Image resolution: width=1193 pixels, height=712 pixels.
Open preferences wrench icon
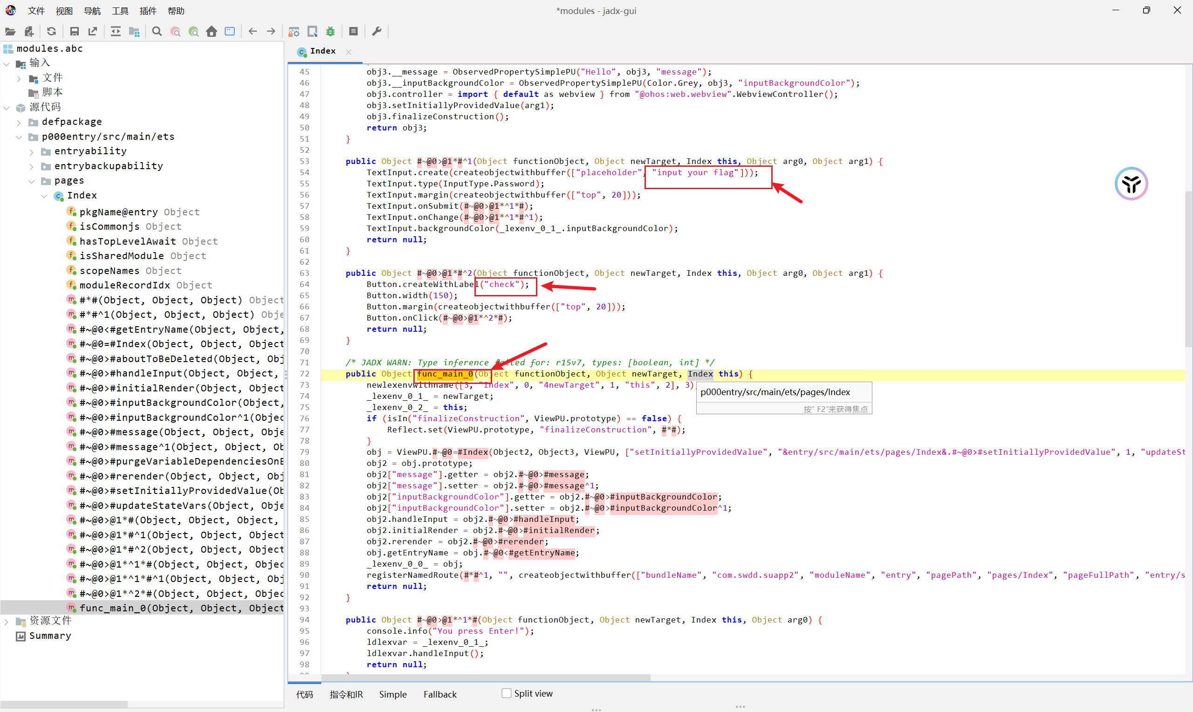pos(377,32)
